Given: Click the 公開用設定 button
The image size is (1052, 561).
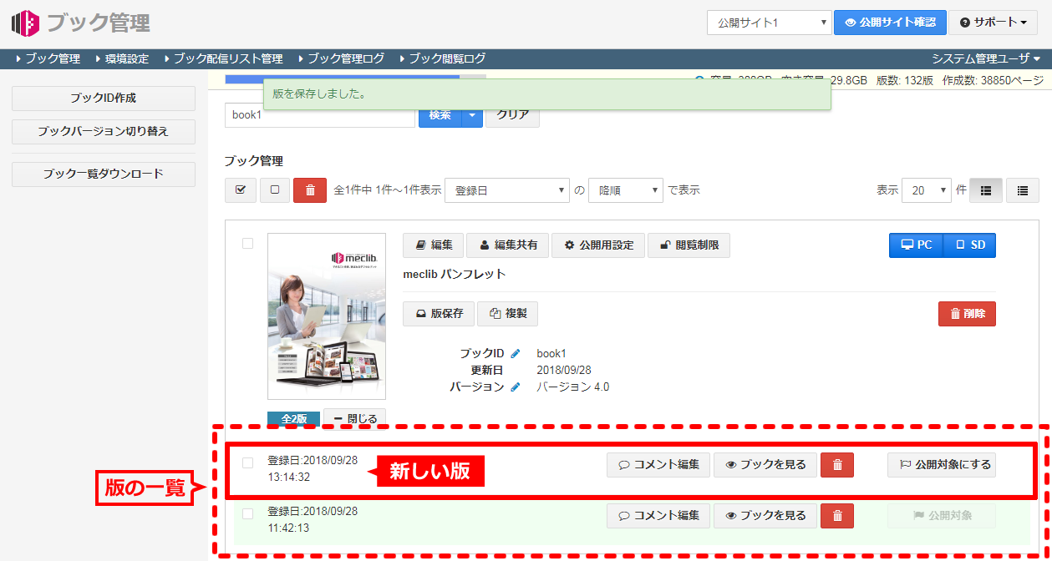Looking at the screenshot, I should pos(598,245).
